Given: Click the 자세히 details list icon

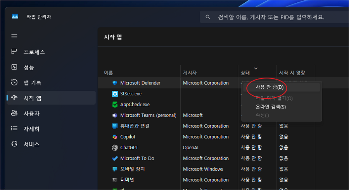Looking at the screenshot, I should (x=14, y=128).
